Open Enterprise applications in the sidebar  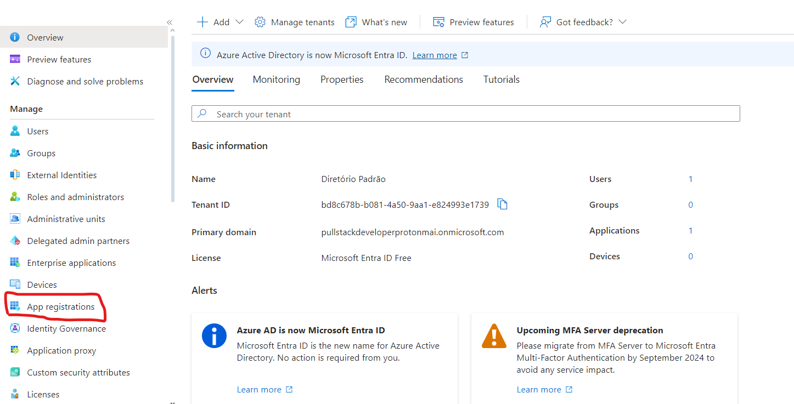point(71,263)
